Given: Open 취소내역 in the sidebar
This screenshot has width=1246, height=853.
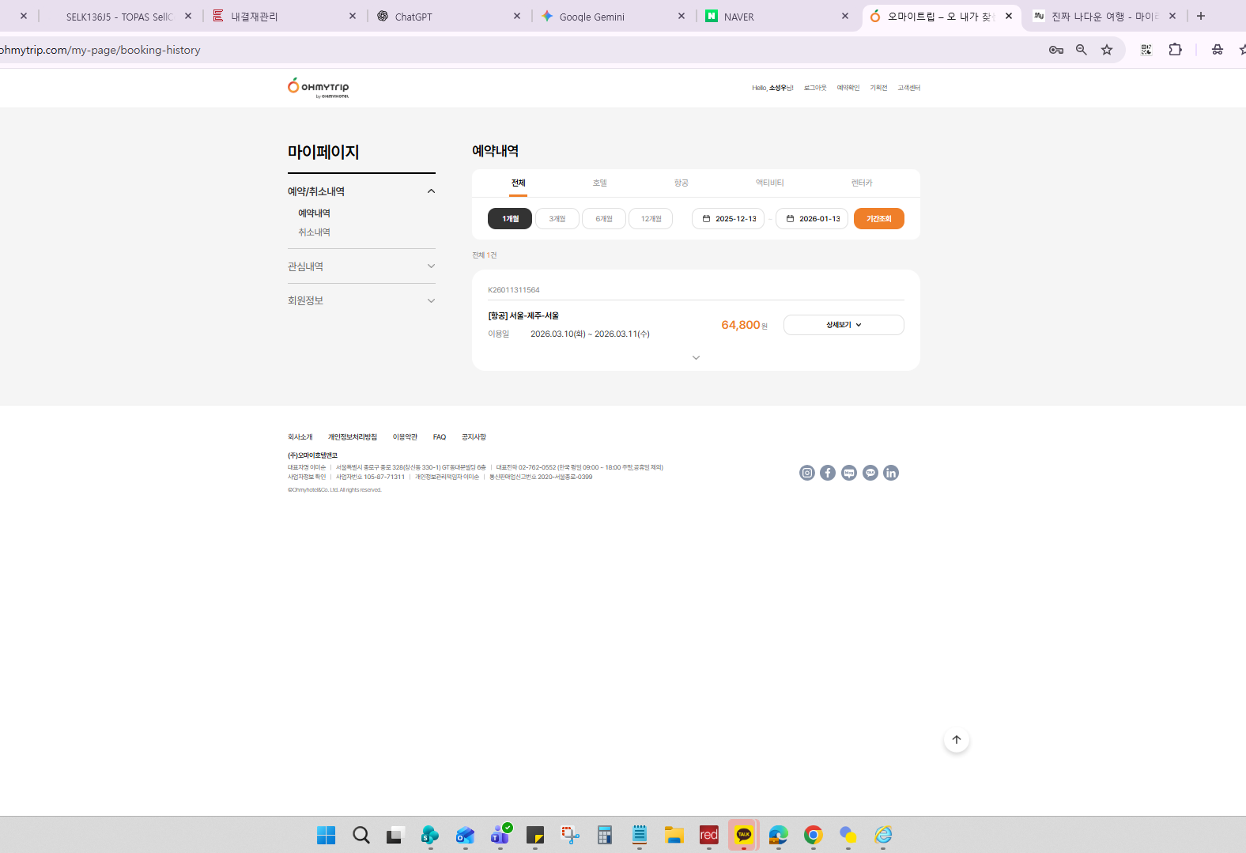Looking at the screenshot, I should (314, 232).
